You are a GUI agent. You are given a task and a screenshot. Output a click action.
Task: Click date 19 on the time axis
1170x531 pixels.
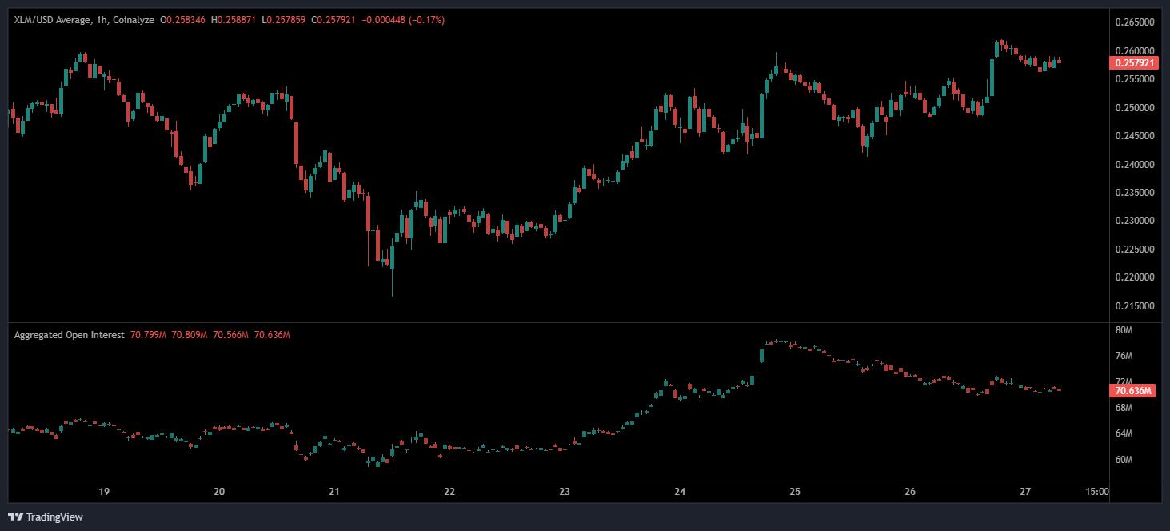click(x=103, y=492)
